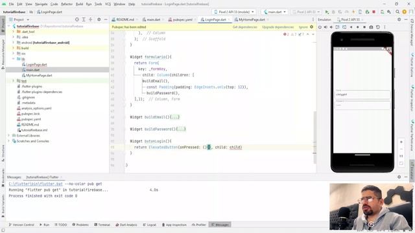The image size is (415, 233).
Task: Open Emulator panel settings gear
Action: coord(399,19)
